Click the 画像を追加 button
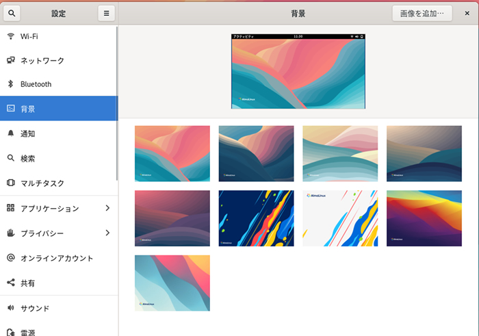This screenshot has width=479, height=336. pyautogui.click(x=422, y=13)
